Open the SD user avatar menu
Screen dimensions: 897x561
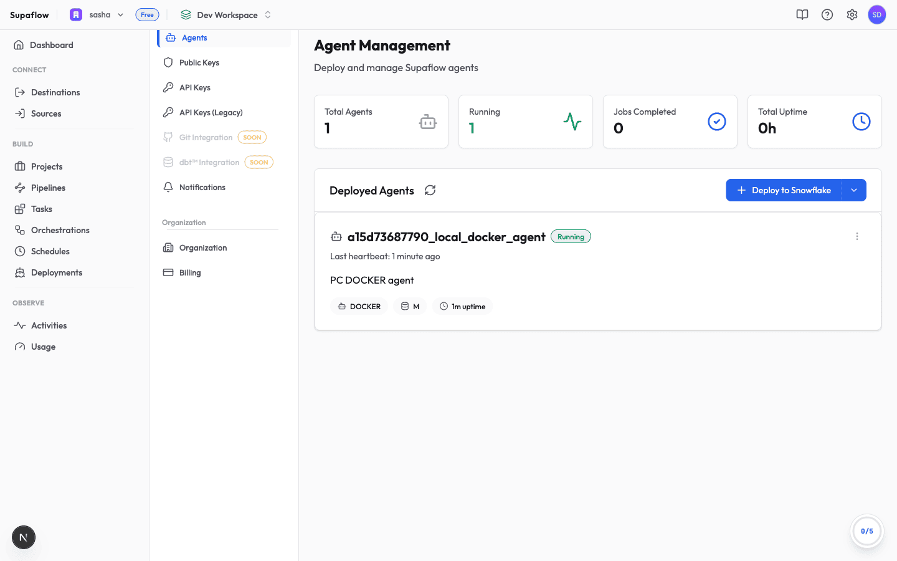877,15
